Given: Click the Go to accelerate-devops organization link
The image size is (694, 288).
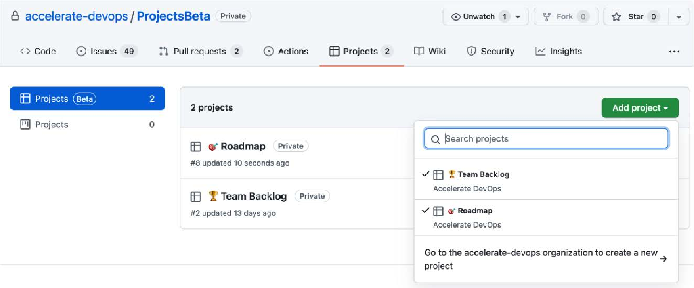Looking at the screenshot, I should point(546,259).
